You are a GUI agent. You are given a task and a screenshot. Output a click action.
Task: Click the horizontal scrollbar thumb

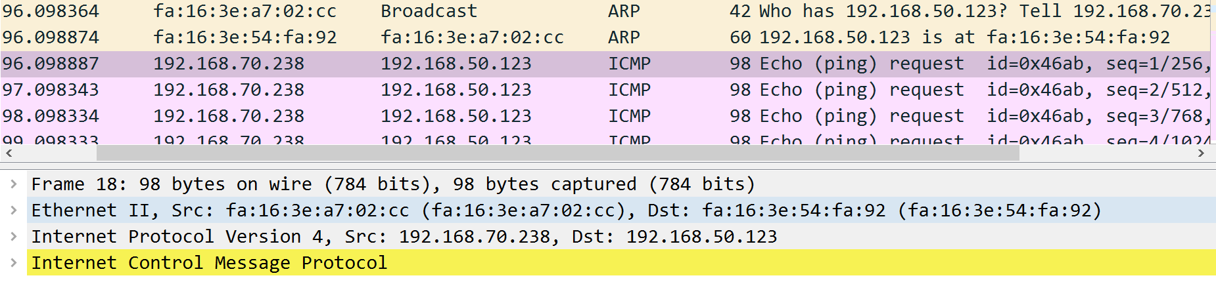click(558, 153)
